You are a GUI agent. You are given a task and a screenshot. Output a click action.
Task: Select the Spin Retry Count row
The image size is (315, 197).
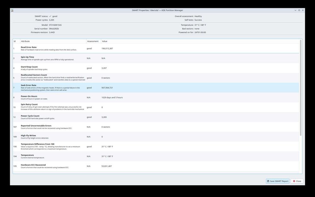pos(156,107)
